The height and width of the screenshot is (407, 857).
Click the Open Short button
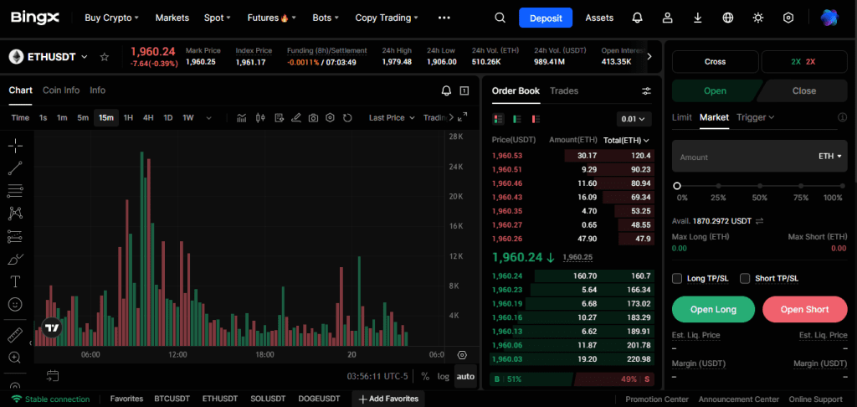coord(804,310)
